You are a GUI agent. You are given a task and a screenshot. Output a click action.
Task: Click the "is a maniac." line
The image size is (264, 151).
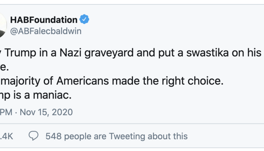pyautogui.click(x=36, y=95)
